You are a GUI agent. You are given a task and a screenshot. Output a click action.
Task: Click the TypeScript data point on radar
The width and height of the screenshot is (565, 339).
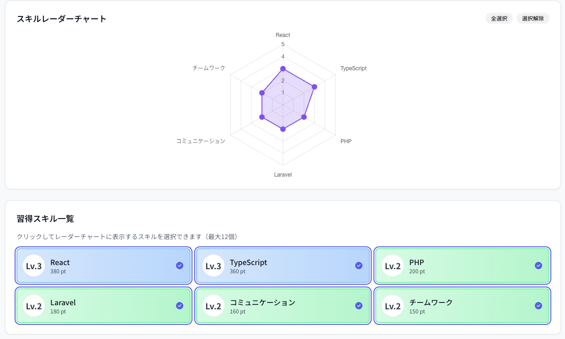click(x=314, y=87)
